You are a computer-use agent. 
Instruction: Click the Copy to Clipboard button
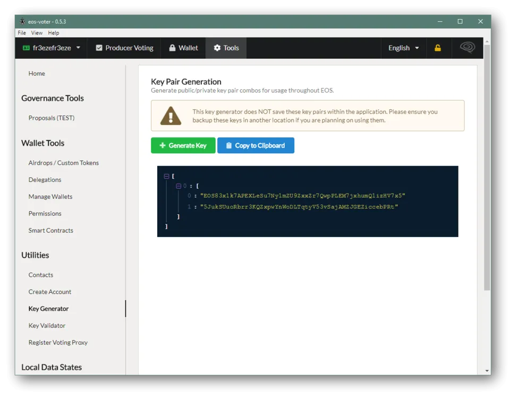click(x=256, y=145)
